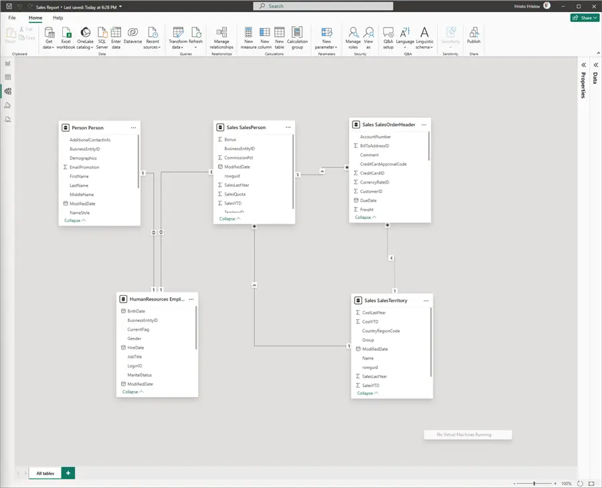Add a new layout tab
Viewport: 602px width, 488px height.
(68, 473)
